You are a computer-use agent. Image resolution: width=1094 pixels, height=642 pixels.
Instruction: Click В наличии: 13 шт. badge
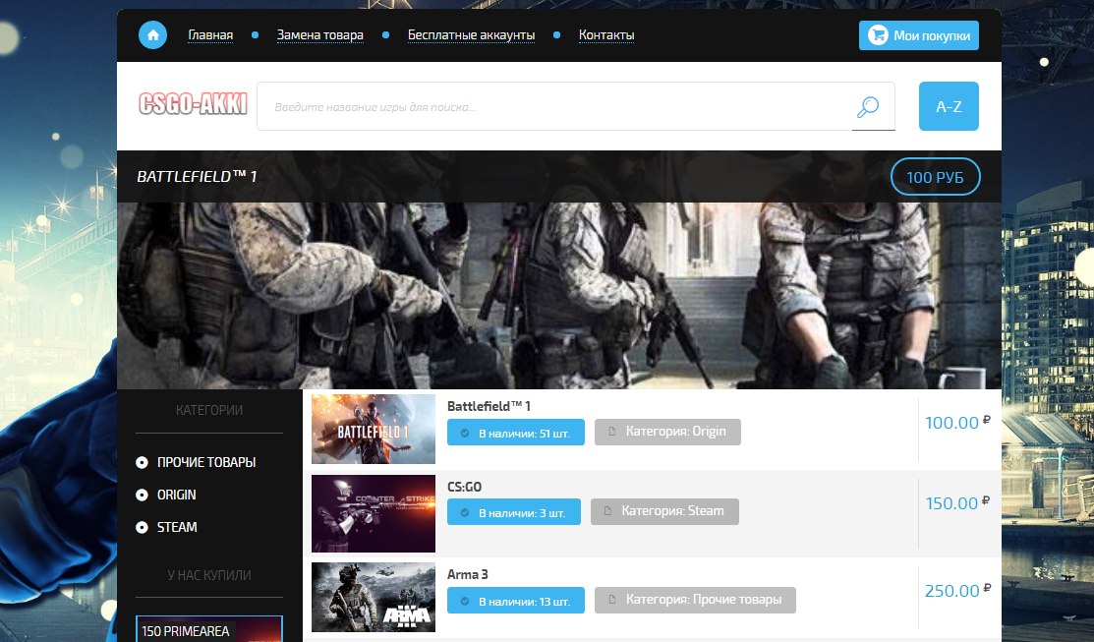[x=516, y=600]
